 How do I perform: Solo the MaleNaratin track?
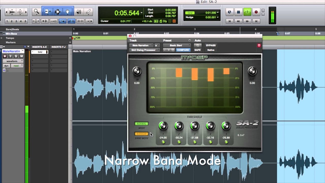coord(16,56)
